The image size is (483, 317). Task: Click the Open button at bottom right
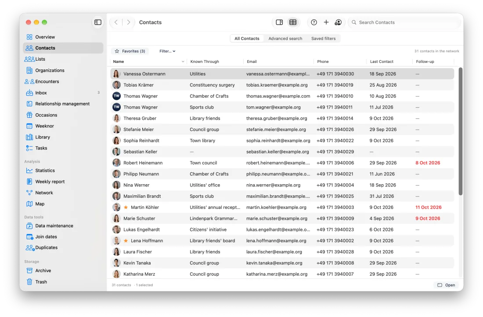[x=447, y=285]
